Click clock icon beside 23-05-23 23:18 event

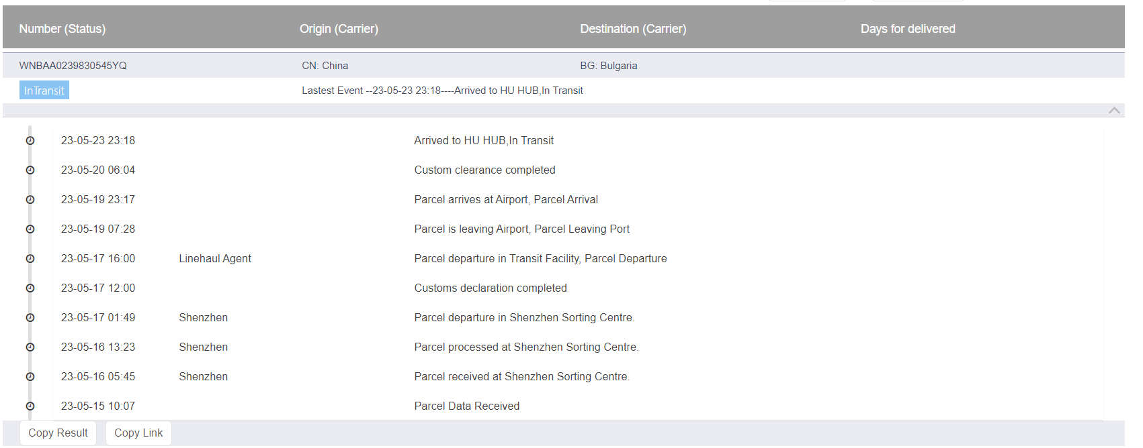click(30, 141)
